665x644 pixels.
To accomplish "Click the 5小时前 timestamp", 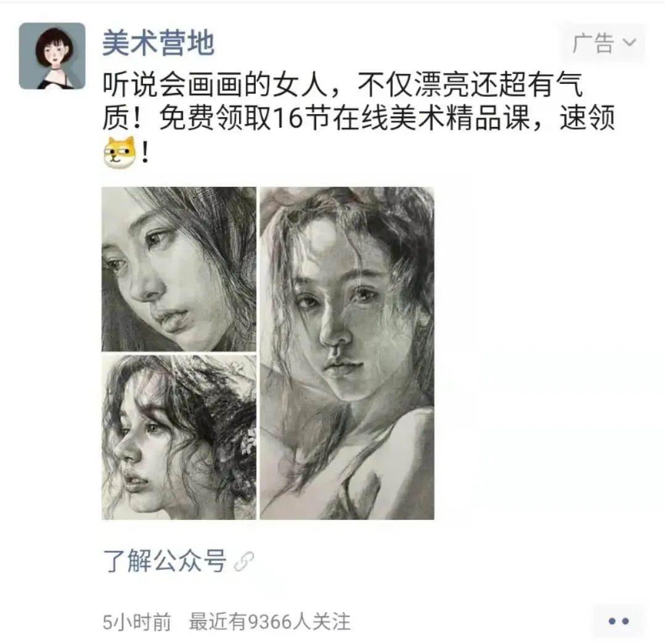I will pyautogui.click(x=137, y=622).
